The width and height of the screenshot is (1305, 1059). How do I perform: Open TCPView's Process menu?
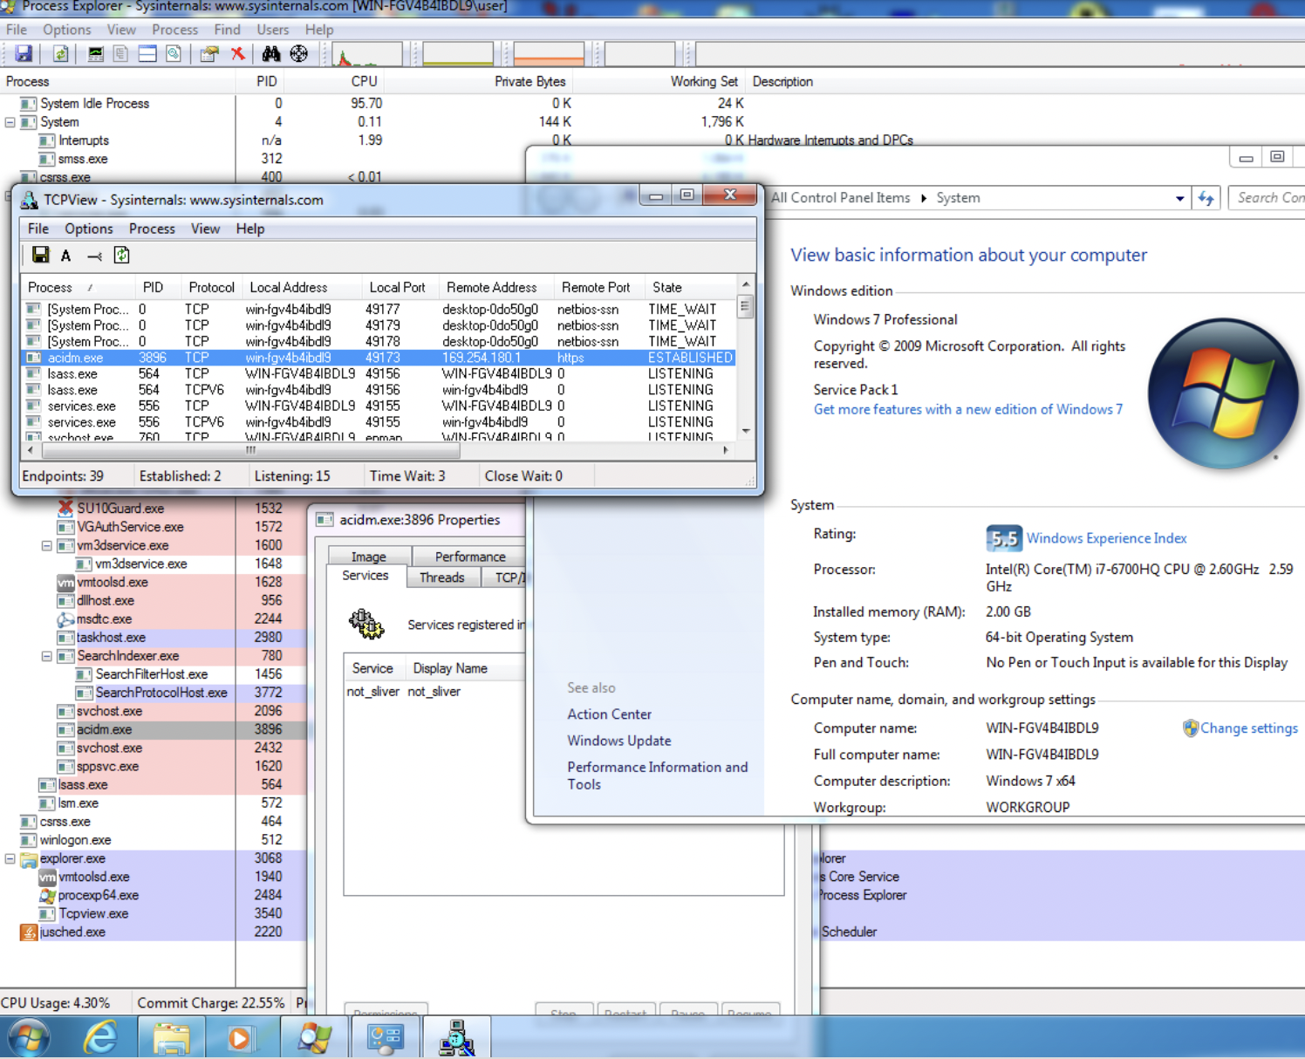152,229
